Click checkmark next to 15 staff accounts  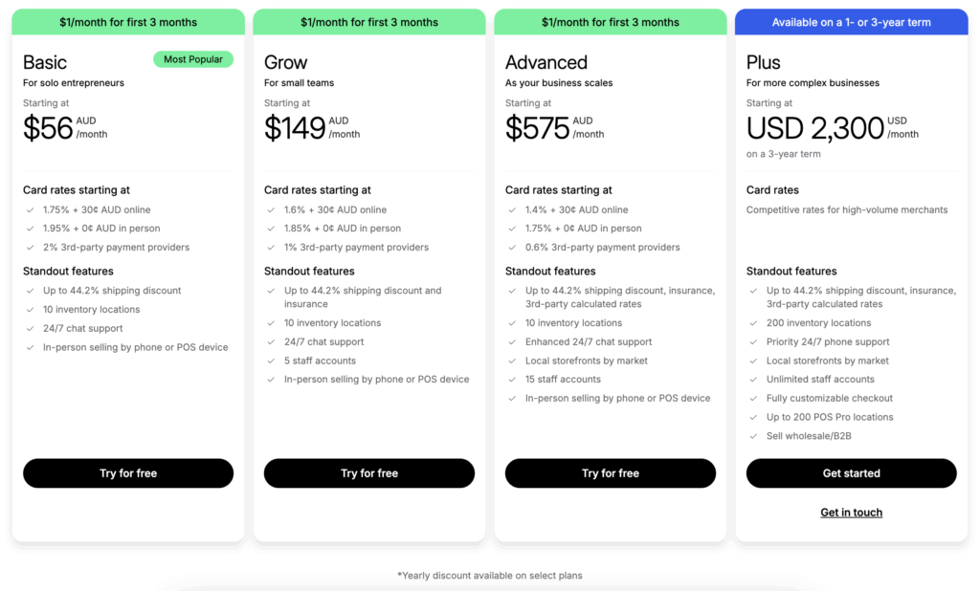pos(512,380)
